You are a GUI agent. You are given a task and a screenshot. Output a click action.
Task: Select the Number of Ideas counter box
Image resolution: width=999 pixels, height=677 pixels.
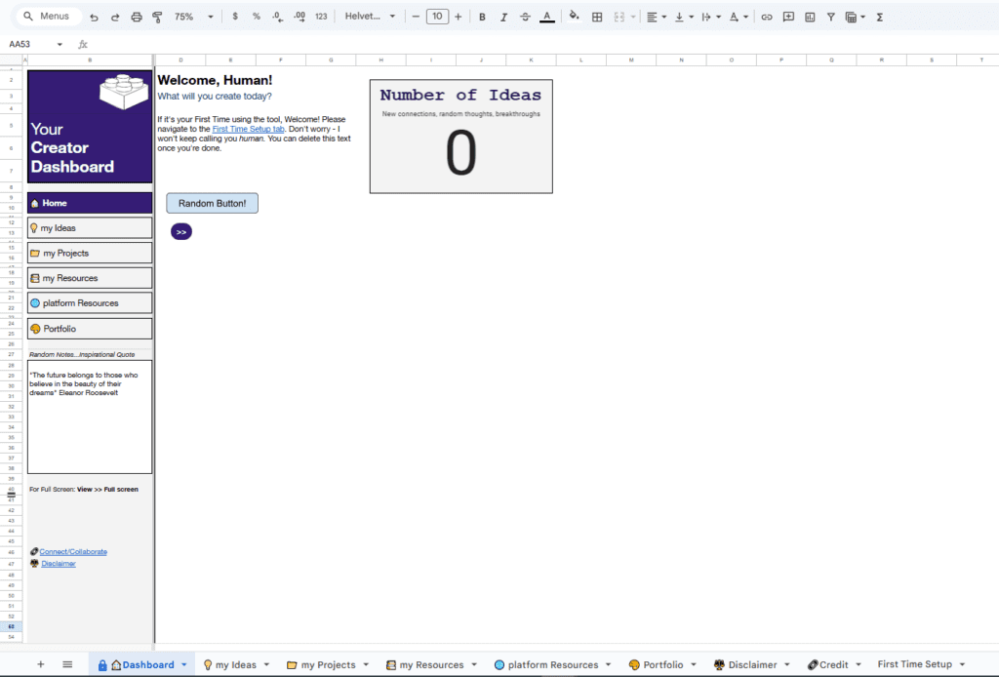click(x=461, y=137)
